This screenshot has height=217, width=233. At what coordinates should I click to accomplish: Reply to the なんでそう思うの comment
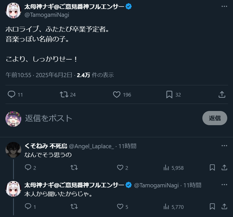pyautogui.click(x=28, y=167)
